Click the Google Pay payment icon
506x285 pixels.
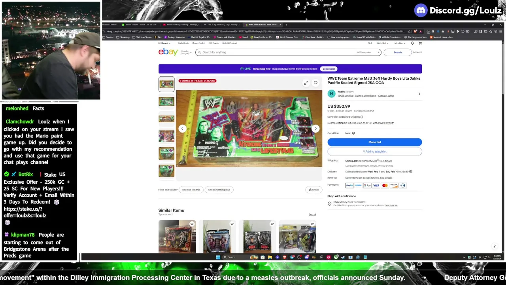pos(367,185)
